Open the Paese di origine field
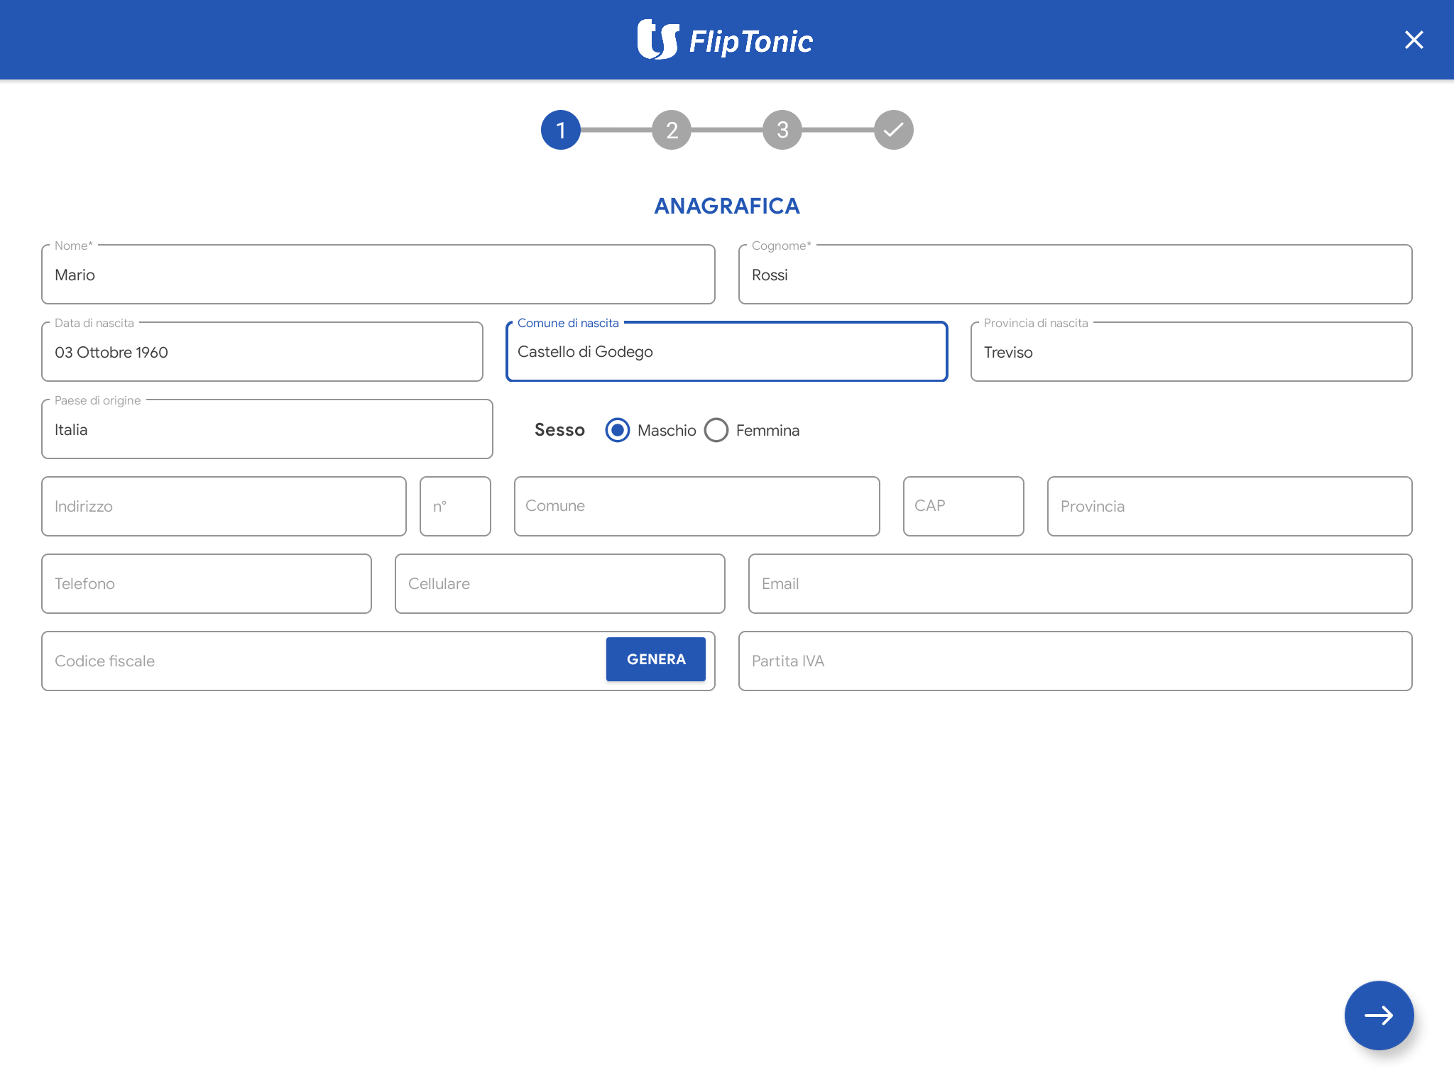1454x1090 pixels. tap(267, 429)
